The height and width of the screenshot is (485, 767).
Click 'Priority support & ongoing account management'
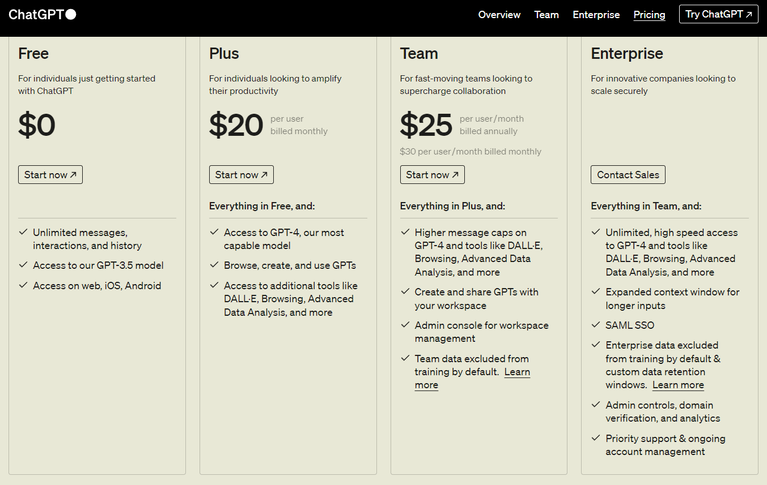pos(666,445)
